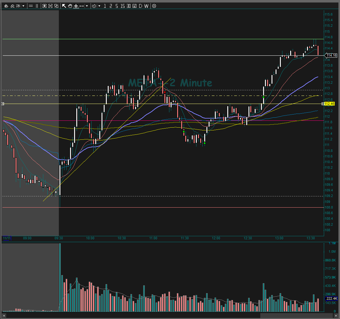The width and height of the screenshot is (340, 319).
Task: Select the hand pan tool
Action: pyautogui.click(x=70, y=6)
